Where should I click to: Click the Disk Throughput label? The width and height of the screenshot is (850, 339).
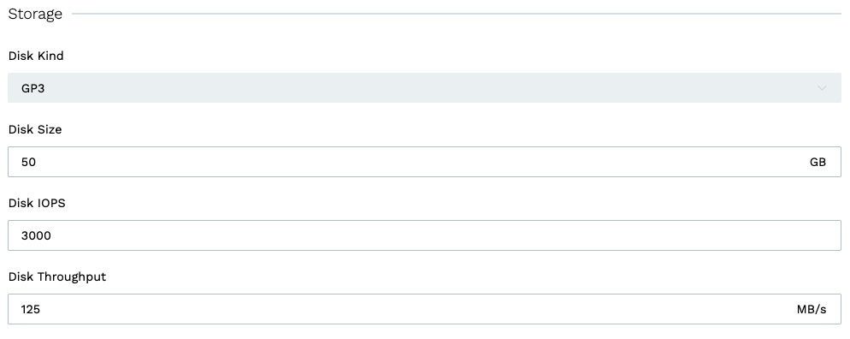coord(57,277)
